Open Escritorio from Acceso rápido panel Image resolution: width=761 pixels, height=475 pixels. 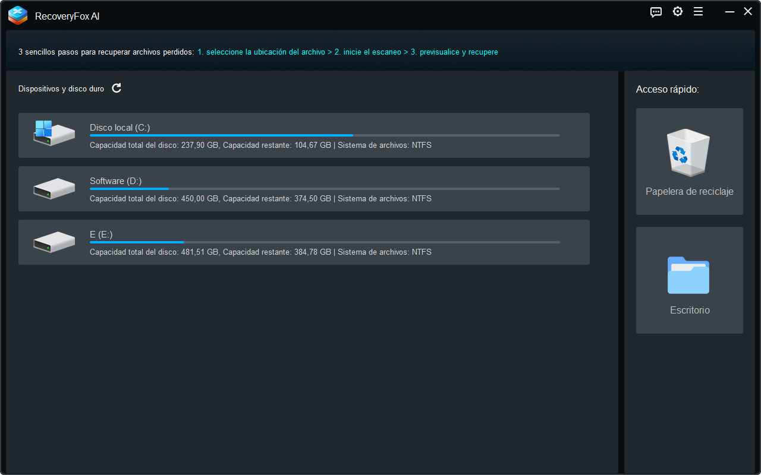click(689, 309)
